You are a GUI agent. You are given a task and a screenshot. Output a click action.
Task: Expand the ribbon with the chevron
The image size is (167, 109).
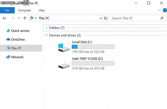[159, 10]
